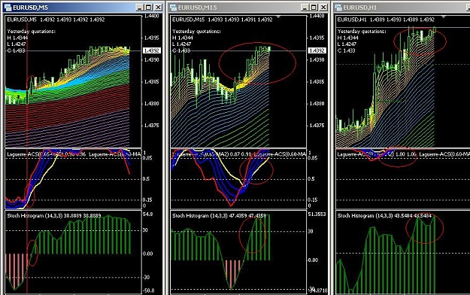Click the chart shift triangle in H1 chart
470x295 pixels.
444,17
